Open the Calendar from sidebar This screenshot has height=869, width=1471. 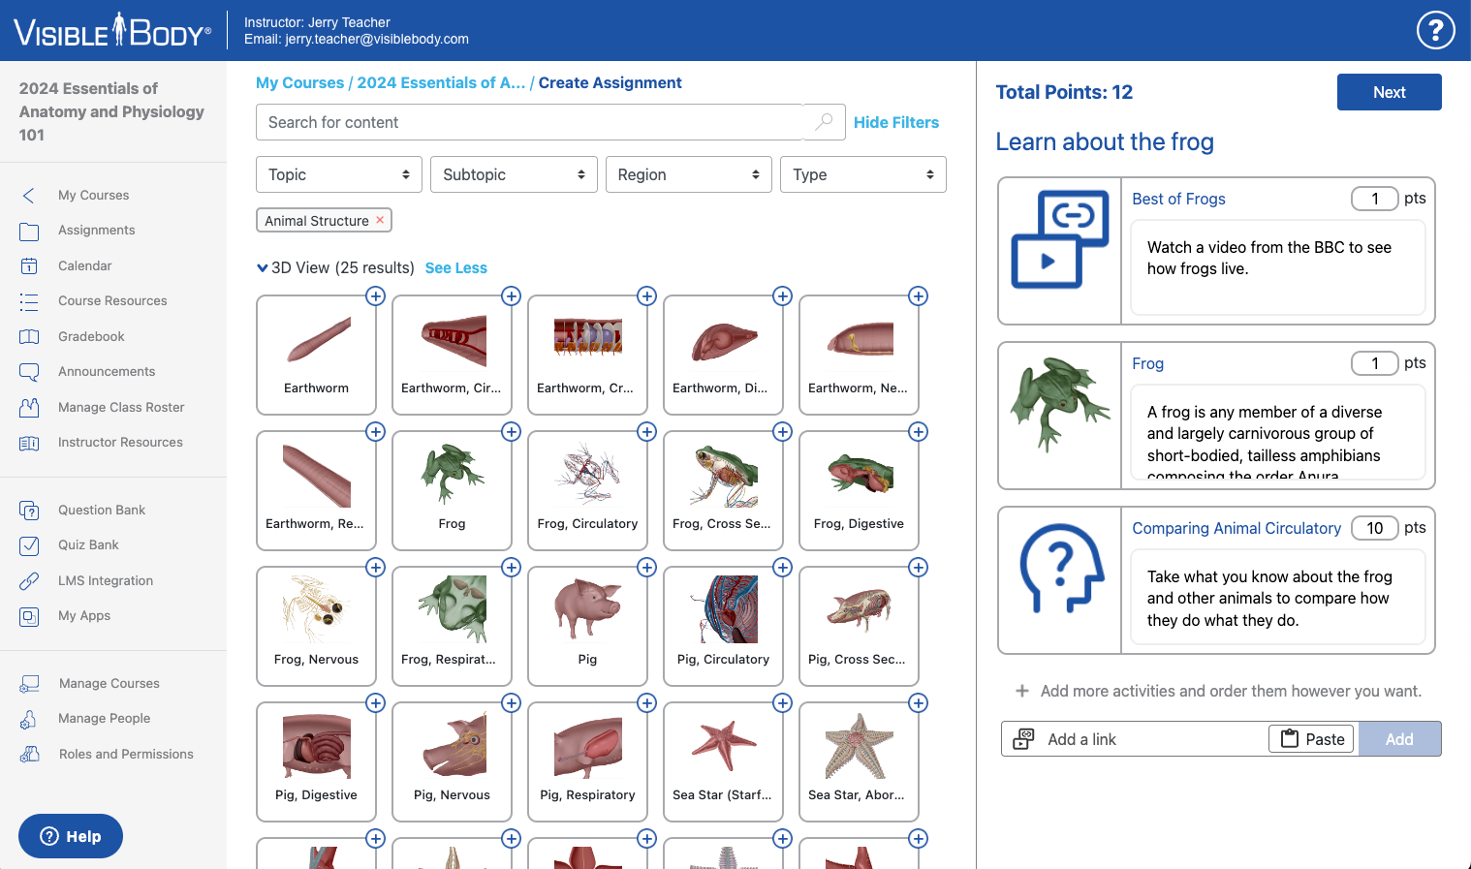(84, 265)
